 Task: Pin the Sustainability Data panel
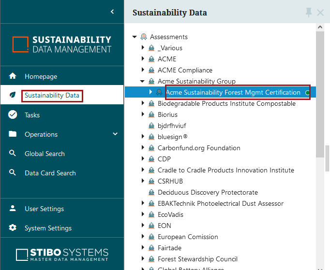309,13
